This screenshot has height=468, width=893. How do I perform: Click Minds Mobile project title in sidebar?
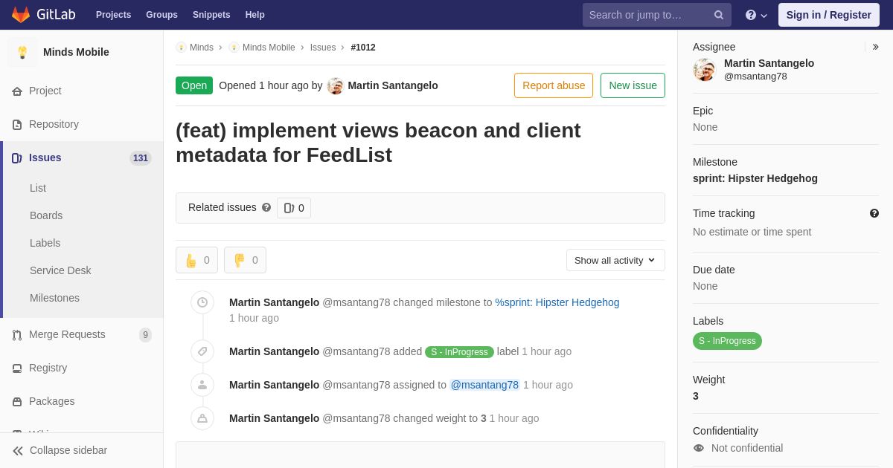pyautogui.click(x=76, y=52)
